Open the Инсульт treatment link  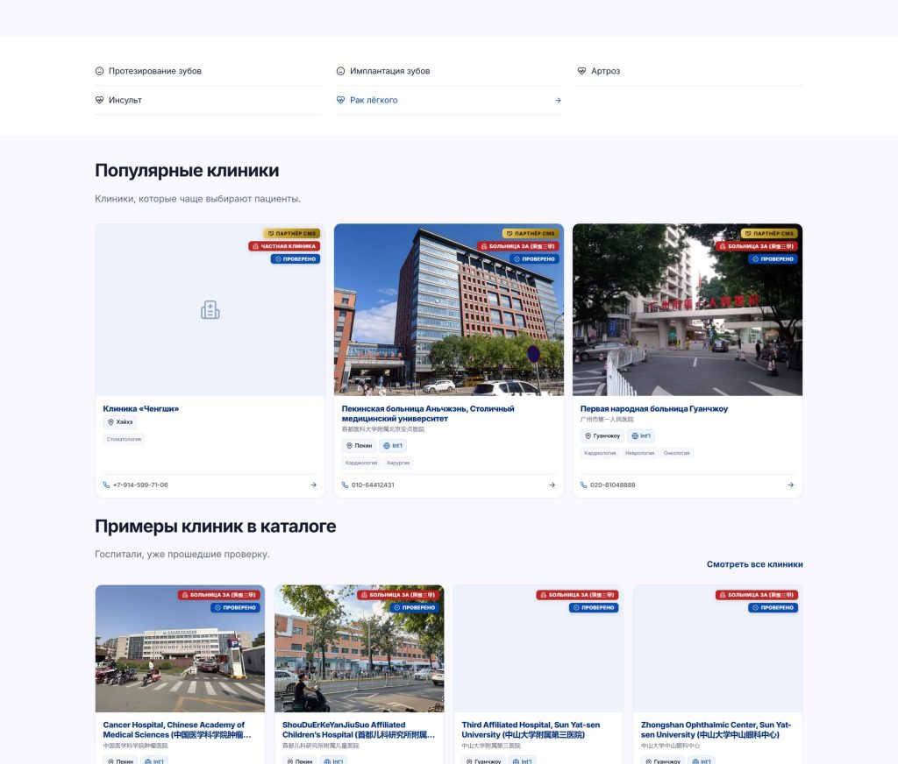(207, 100)
